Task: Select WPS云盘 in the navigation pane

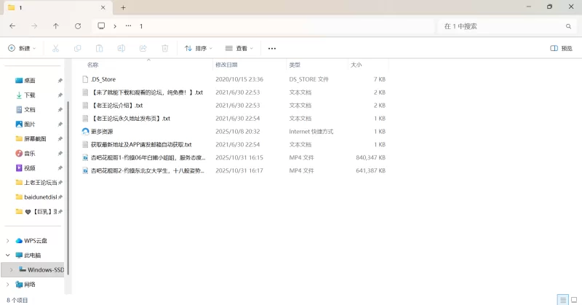Action: click(36, 241)
